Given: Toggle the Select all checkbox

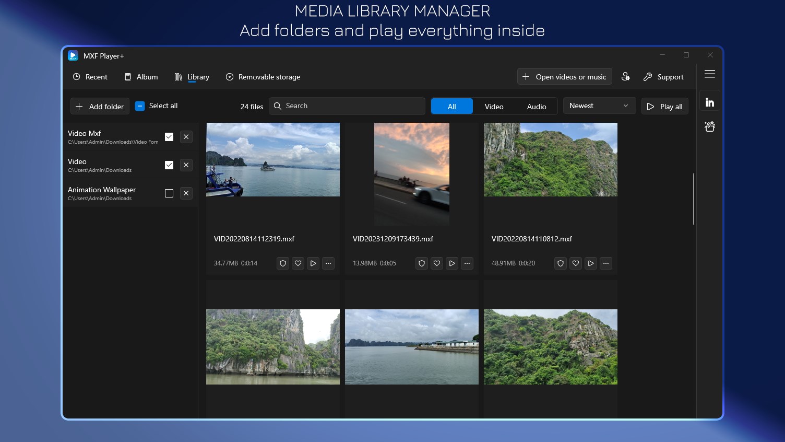Looking at the screenshot, I should (140, 106).
